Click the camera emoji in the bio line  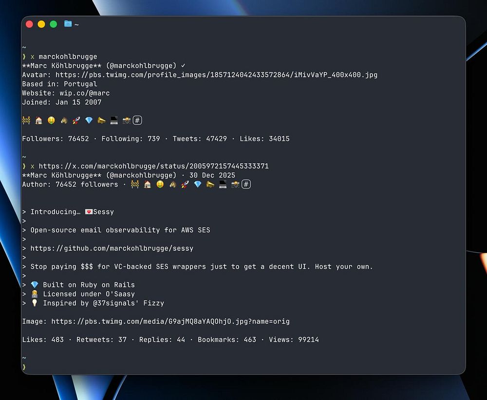pyautogui.click(x=127, y=121)
